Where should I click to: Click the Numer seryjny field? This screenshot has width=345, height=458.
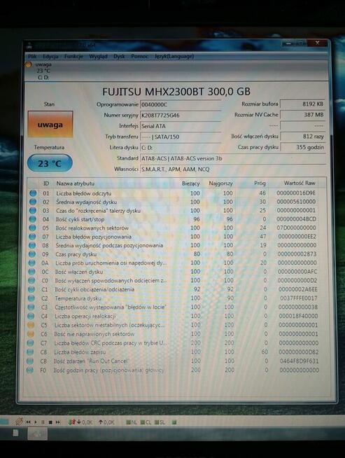pyautogui.click(x=181, y=115)
